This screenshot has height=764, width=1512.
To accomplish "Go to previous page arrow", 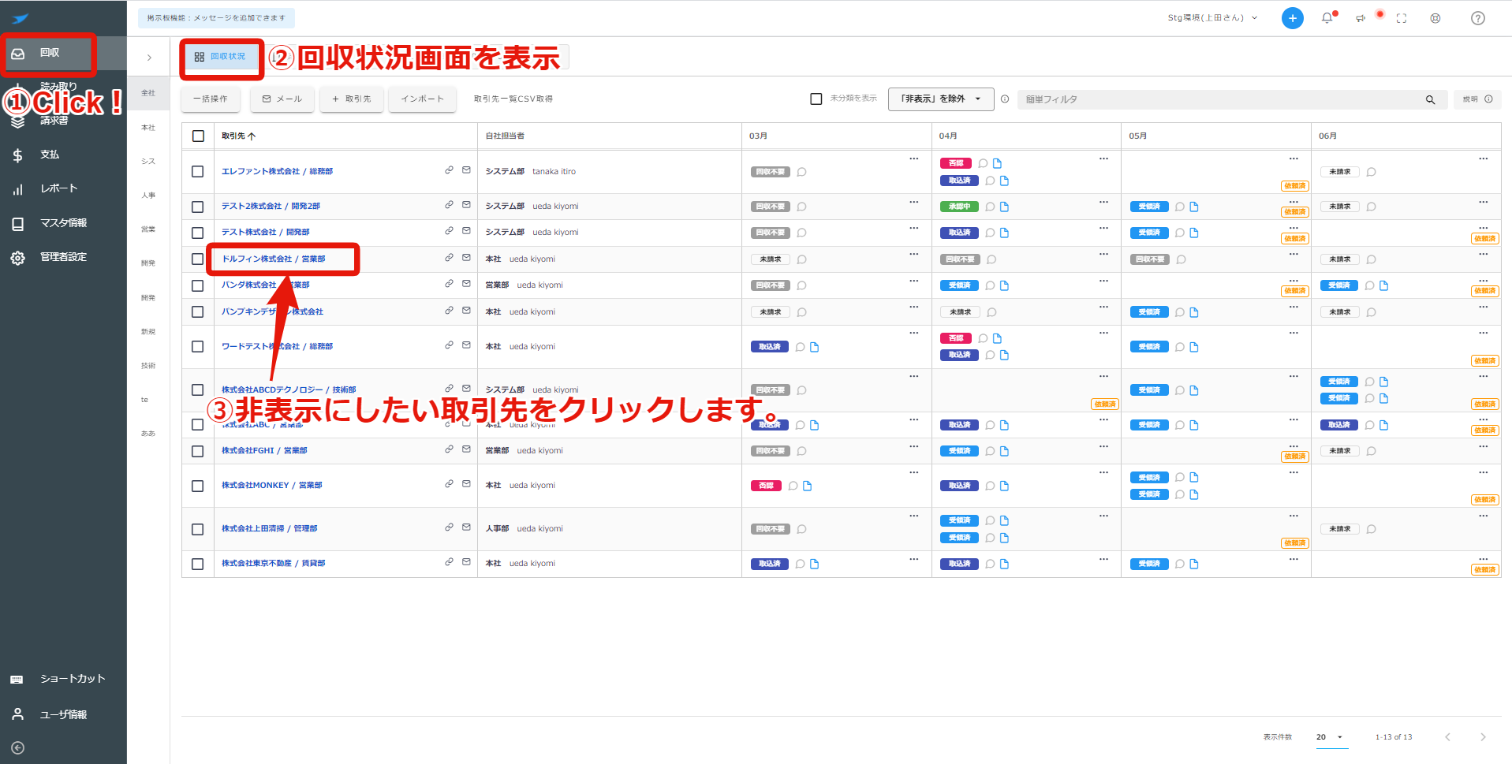I will (1447, 737).
